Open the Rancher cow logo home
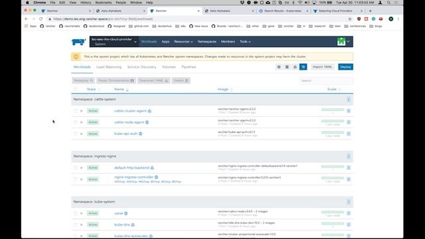 click(x=78, y=42)
